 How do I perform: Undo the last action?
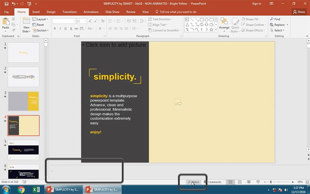click(x=13, y=4)
